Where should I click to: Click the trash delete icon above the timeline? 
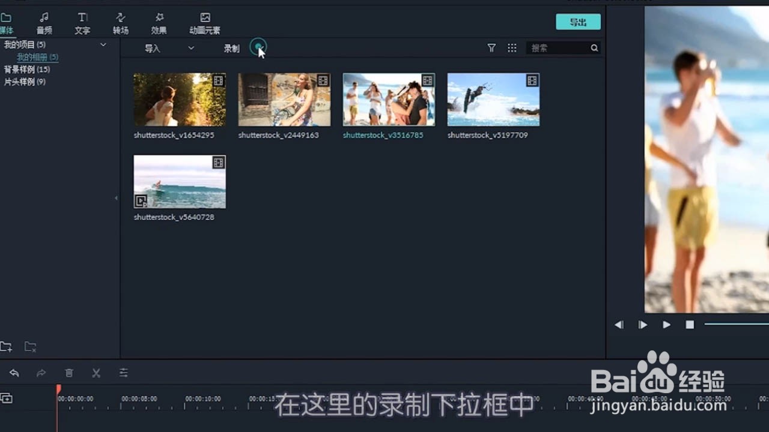pos(68,373)
